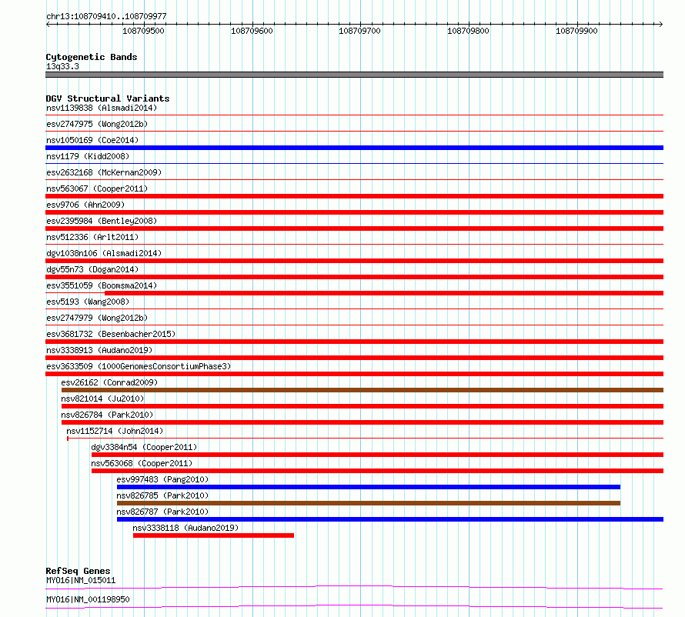Click the 108709800 ruler position
This screenshot has width=685, height=617.
[468, 31]
